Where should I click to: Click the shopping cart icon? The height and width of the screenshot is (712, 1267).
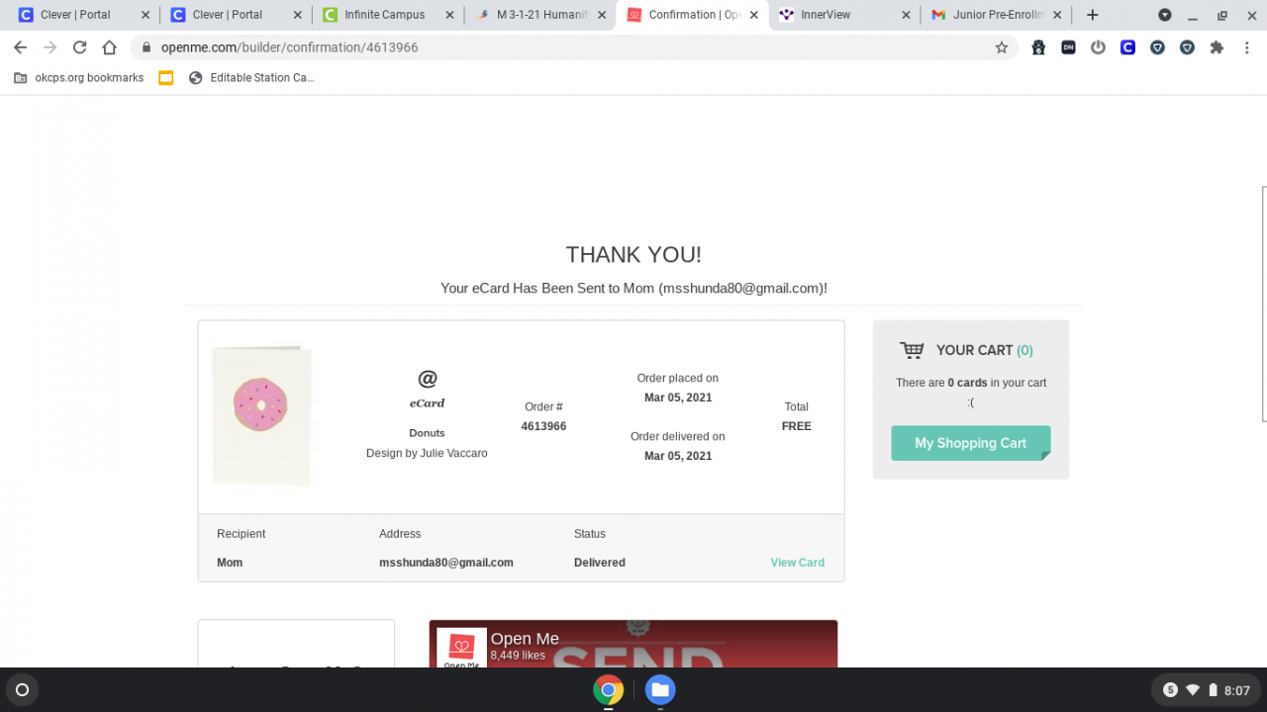(x=912, y=350)
